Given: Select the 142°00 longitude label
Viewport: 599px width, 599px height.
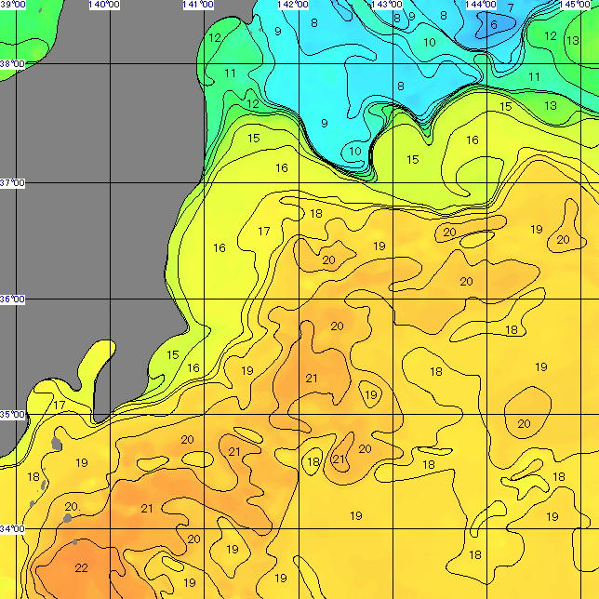Looking at the screenshot, I should 293,5.
